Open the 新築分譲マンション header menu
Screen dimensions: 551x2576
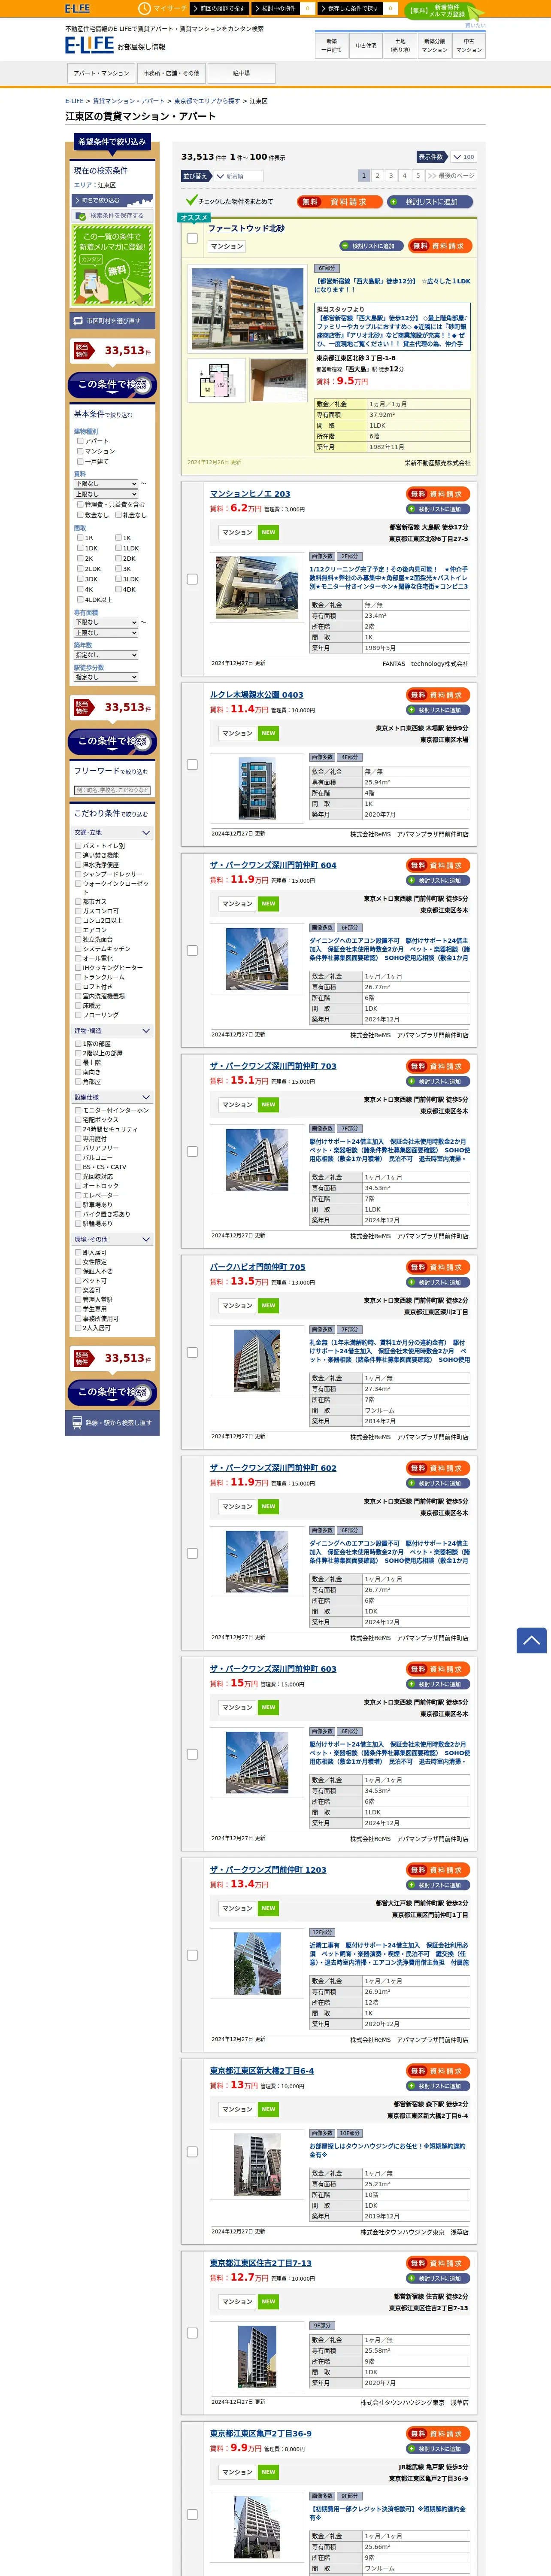coord(434,46)
